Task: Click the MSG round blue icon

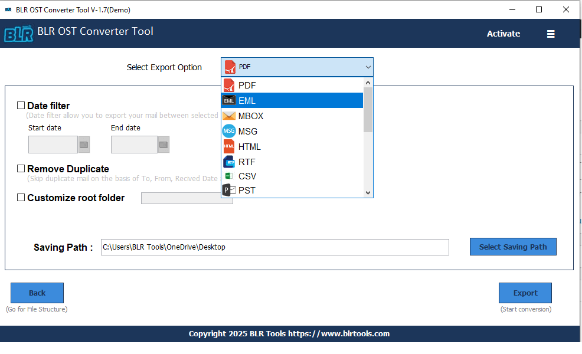Action: [x=229, y=131]
